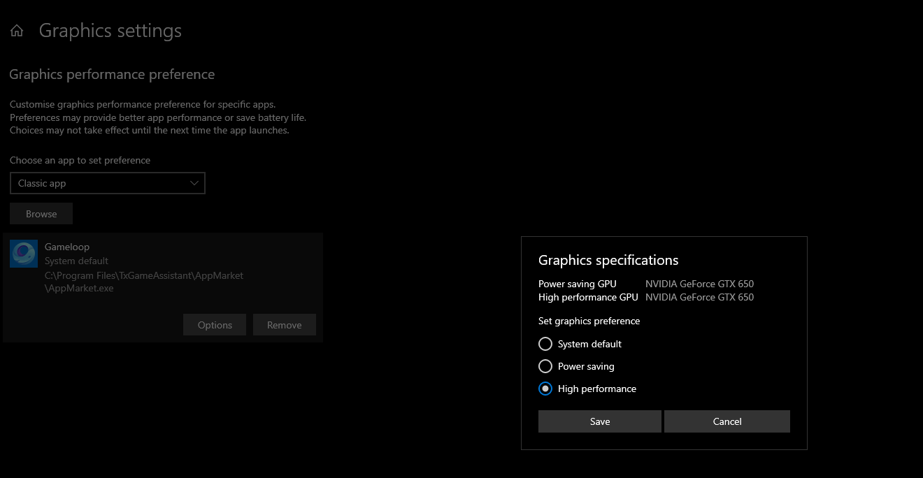Screen dimensions: 923x478
Task: Save the graphics preference
Action: (x=600, y=421)
